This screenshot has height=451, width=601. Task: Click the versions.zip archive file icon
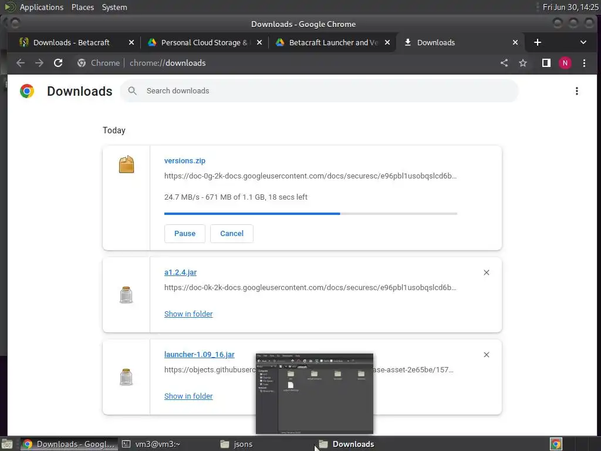pos(126,164)
